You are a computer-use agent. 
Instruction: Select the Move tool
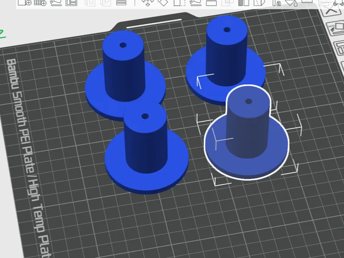147,3
